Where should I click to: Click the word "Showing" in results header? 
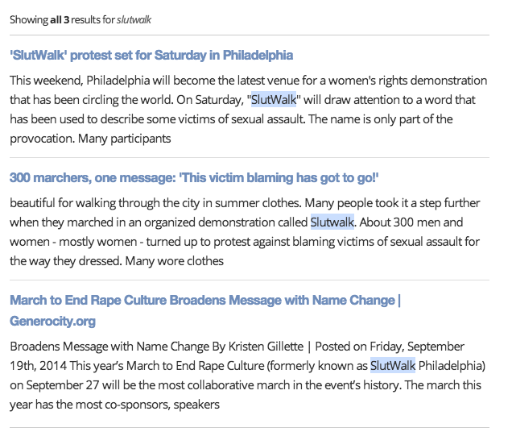[x=29, y=19]
